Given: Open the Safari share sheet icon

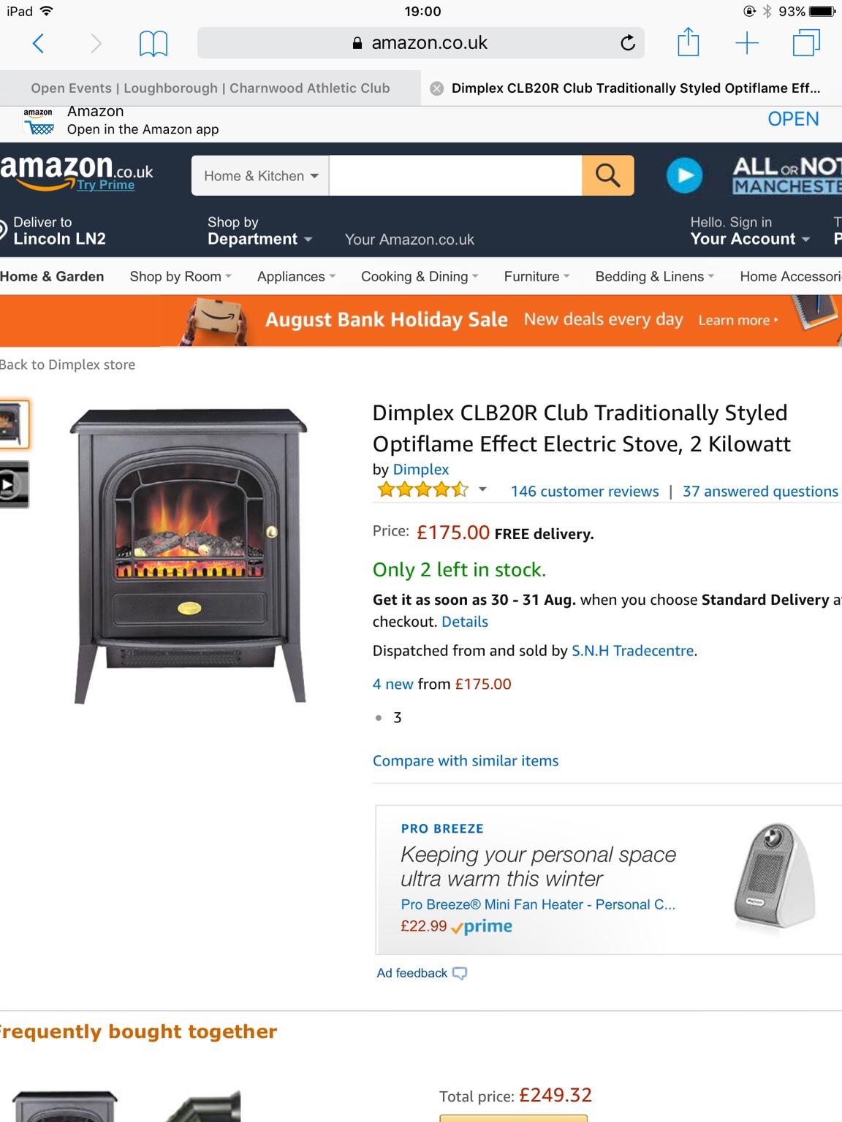Looking at the screenshot, I should click(688, 42).
